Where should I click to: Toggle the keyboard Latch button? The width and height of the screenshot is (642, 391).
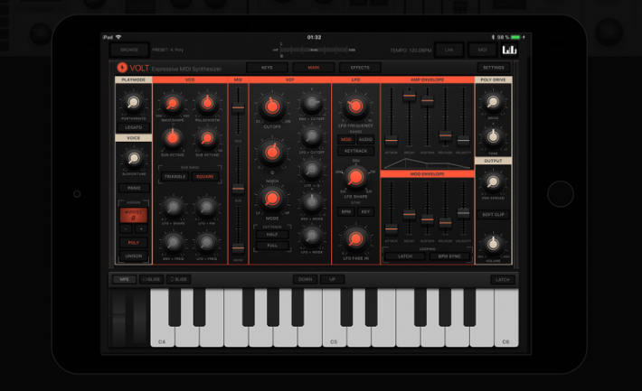[503, 280]
